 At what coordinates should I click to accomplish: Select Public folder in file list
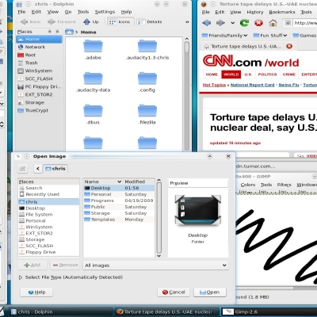[x=119, y=207]
